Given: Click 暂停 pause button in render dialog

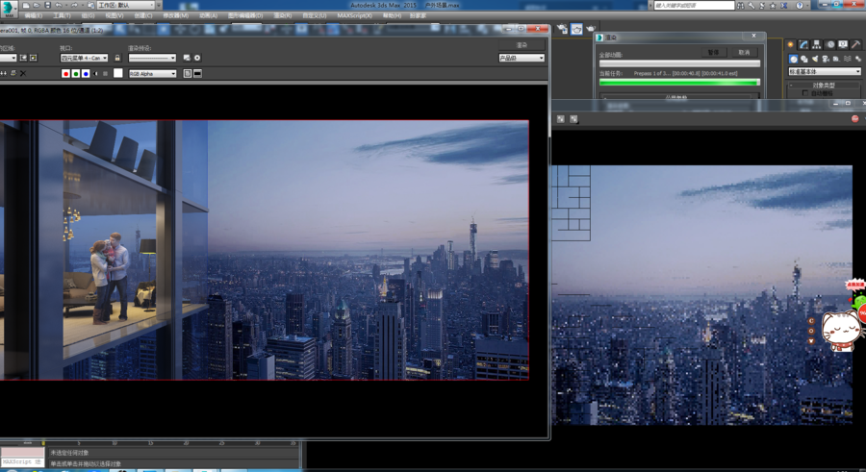Looking at the screenshot, I should (x=714, y=53).
